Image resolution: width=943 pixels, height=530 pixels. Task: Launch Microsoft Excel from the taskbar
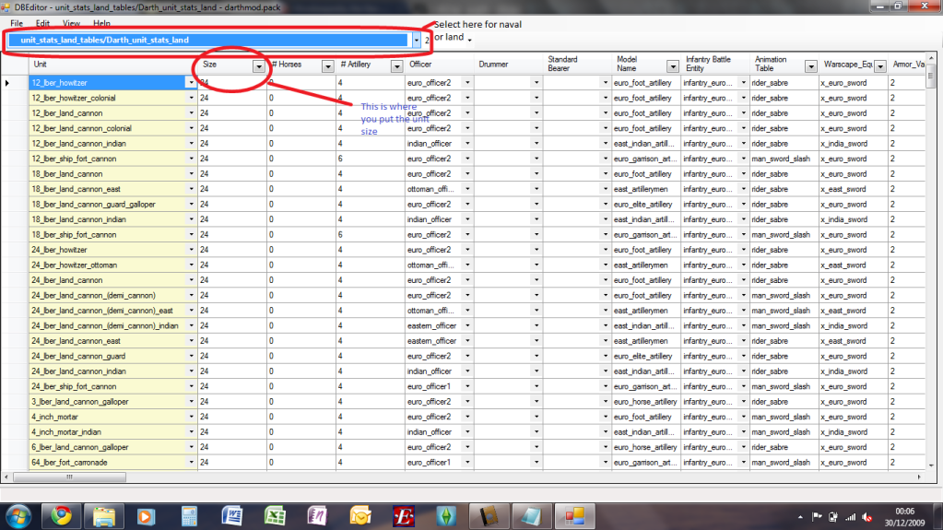pyautogui.click(x=273, y=513)
